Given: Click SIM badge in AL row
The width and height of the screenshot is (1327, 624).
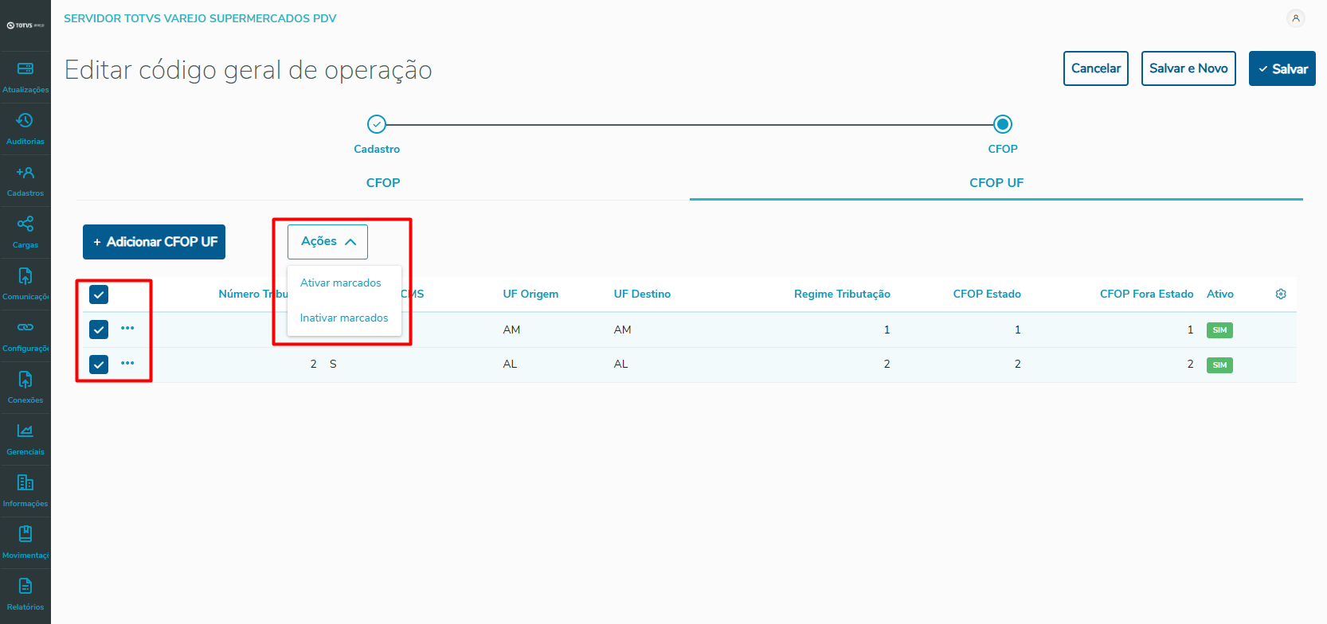Looking at the screenshot, I should tap(1219, 365).
